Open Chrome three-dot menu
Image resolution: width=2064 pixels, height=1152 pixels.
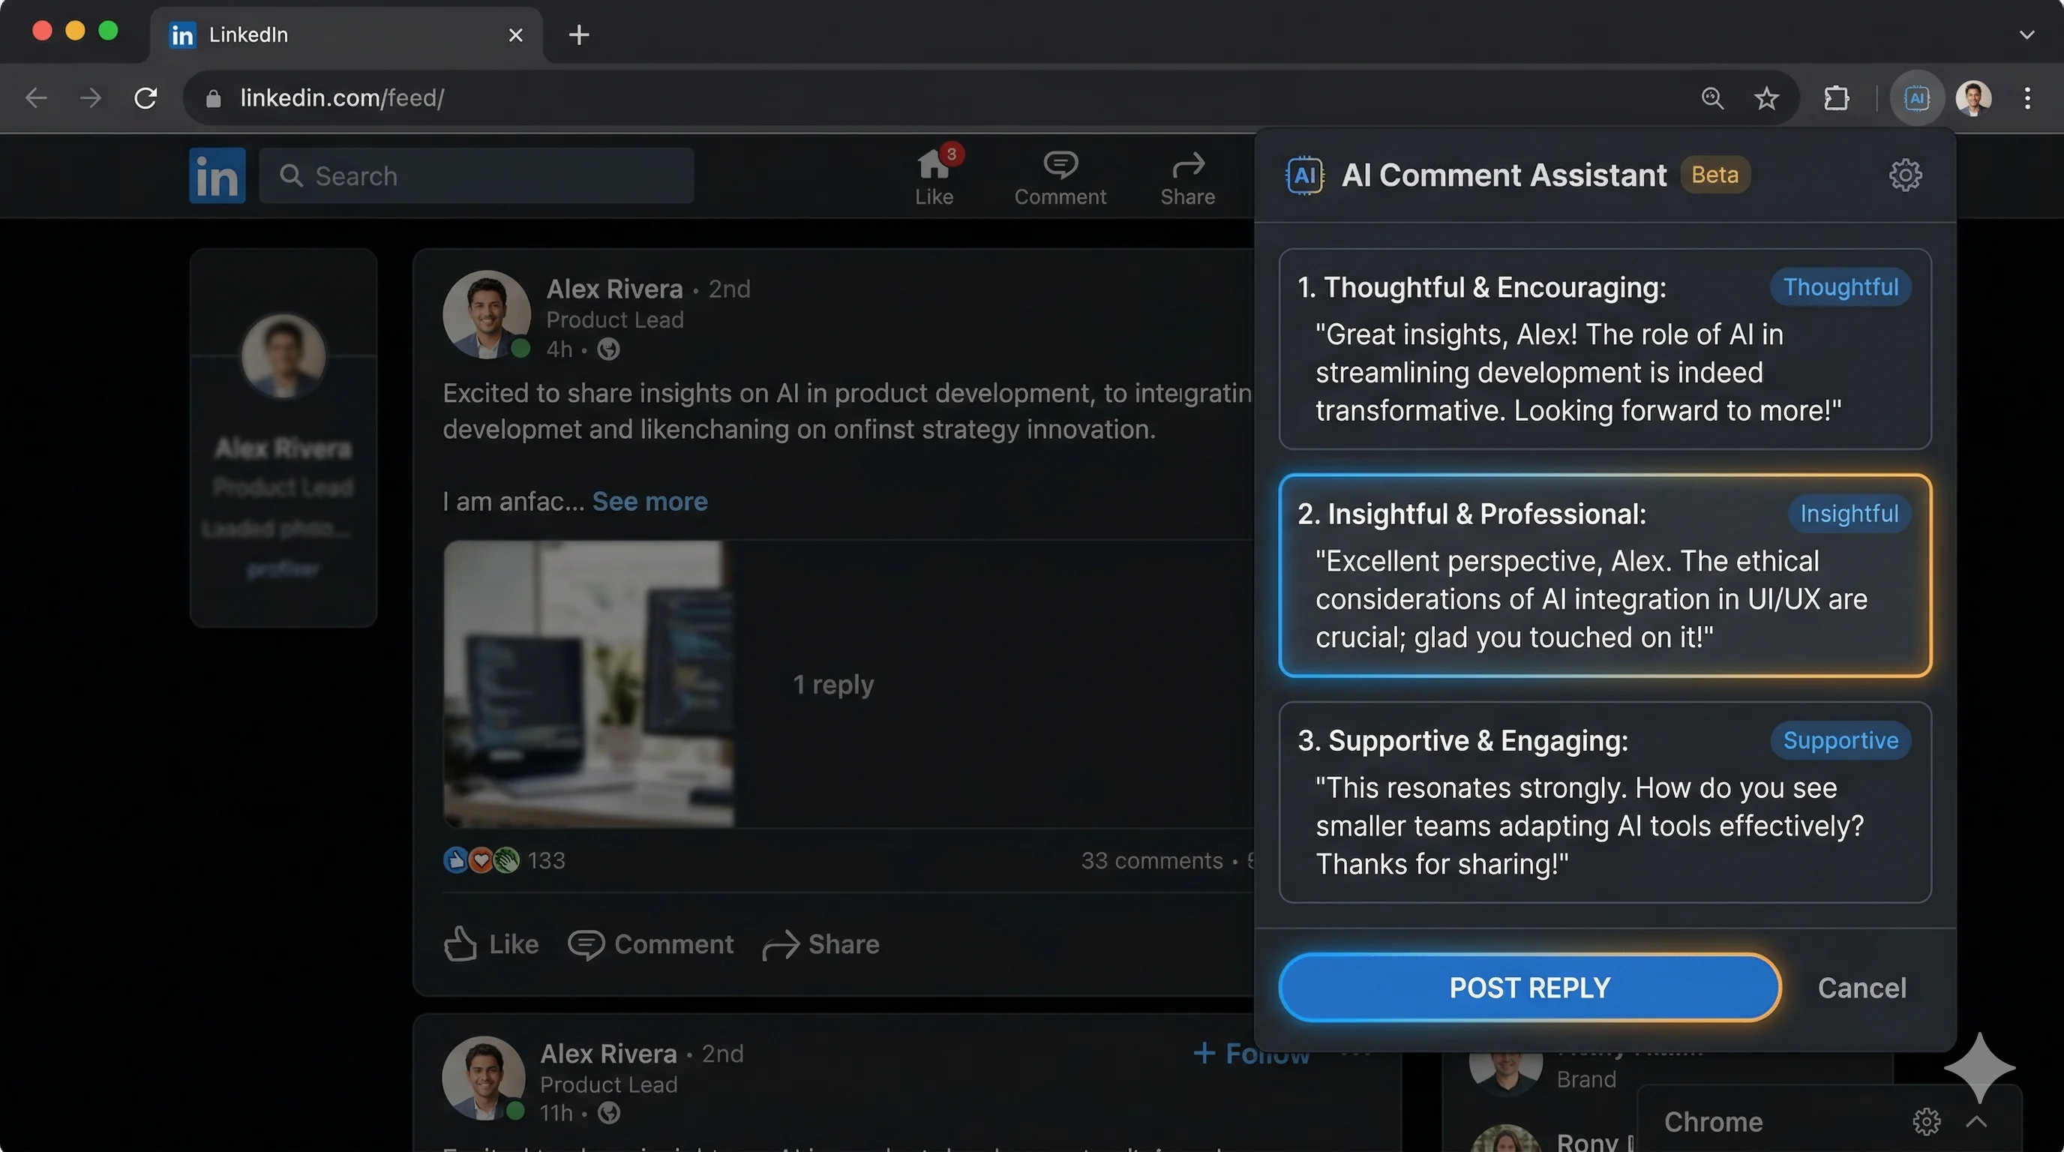coord(2027,98)
